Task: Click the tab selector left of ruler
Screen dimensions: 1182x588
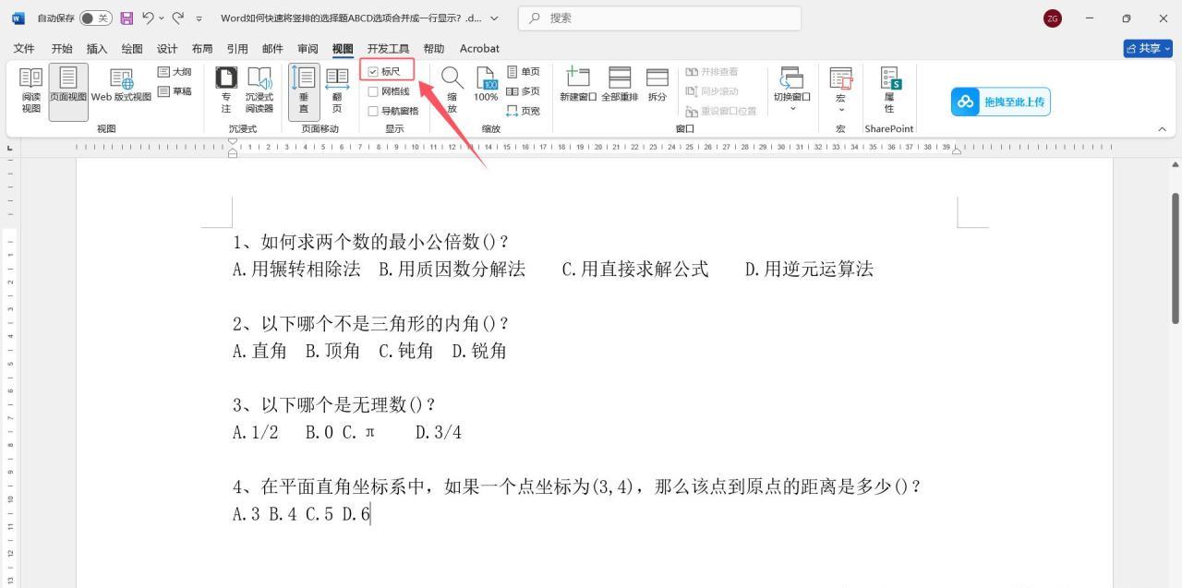Action: coord(9,148)
